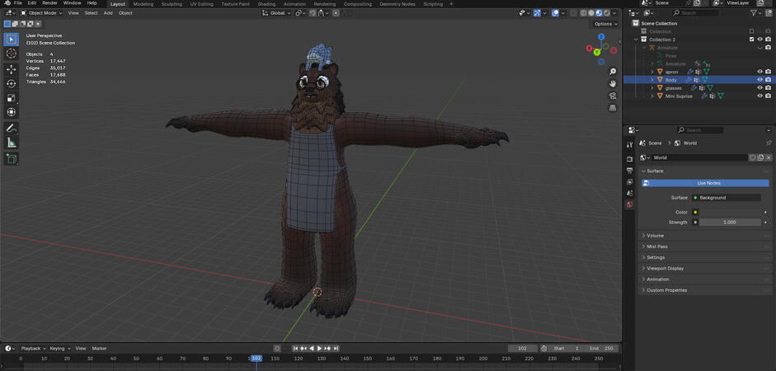Expand the Volume panel in World properties
776x371 pixels.
pyautogui.click(x=656, y=236)
